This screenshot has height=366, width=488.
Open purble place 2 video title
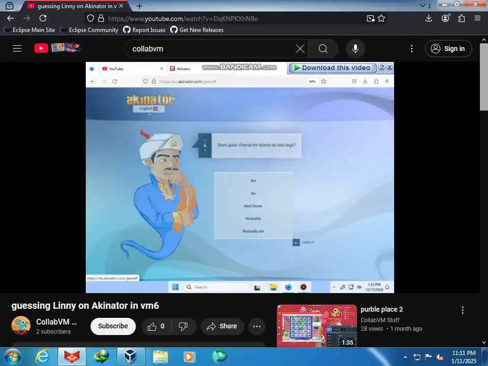click(382, 309)
